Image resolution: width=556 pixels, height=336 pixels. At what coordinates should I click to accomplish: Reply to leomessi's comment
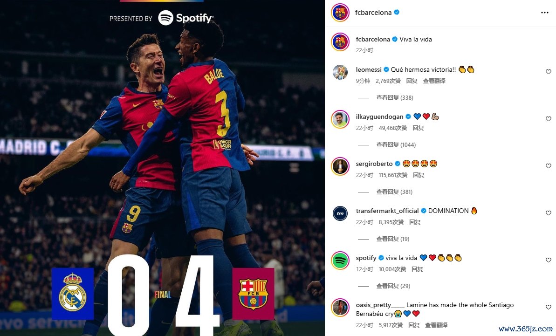pyautogui.click(x=412, y=81)
